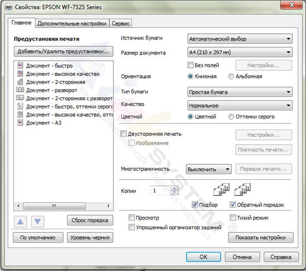Open the 'Источник бумаги' dropdown
Image resolution: width=306 pixels, height=271 pixels.
click(240, 38)
